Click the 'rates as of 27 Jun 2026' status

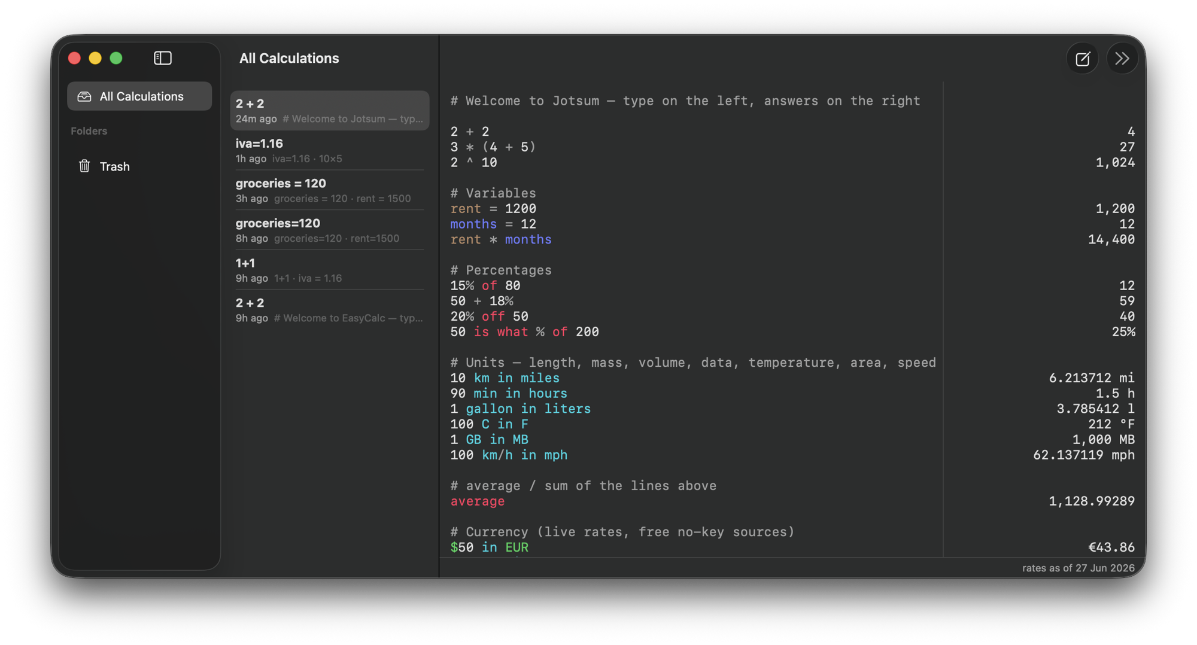[1078, 568]
